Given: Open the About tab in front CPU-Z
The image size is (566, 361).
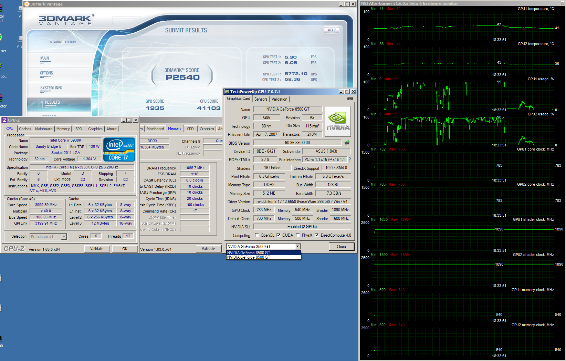Looking at the screenshot, I should [x=112, y=129].
